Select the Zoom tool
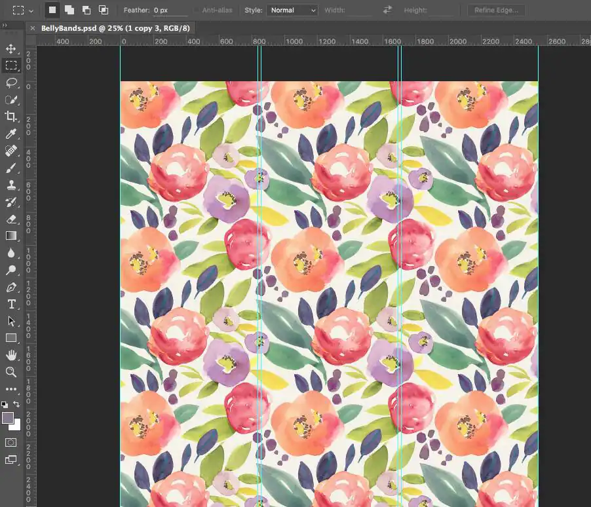This screenshot has width=591, height=507. click(11, 372)
